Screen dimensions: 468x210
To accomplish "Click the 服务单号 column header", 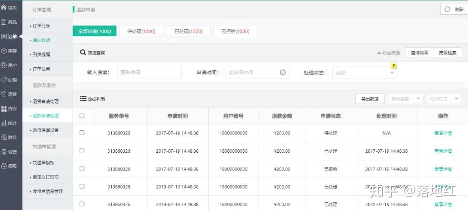I will click(119, 116).
